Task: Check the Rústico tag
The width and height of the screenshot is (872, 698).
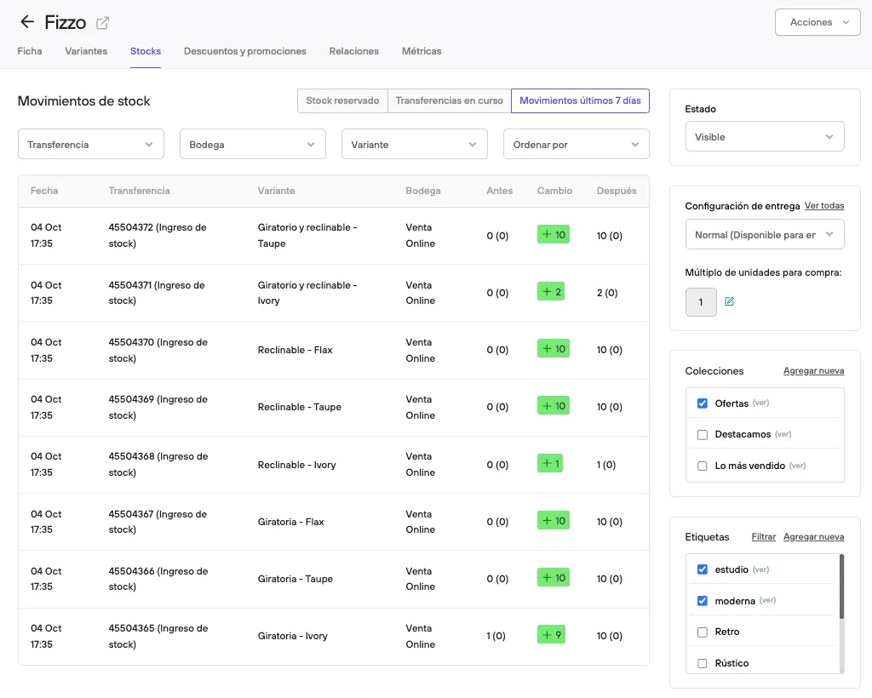Action: coord(703,663)
